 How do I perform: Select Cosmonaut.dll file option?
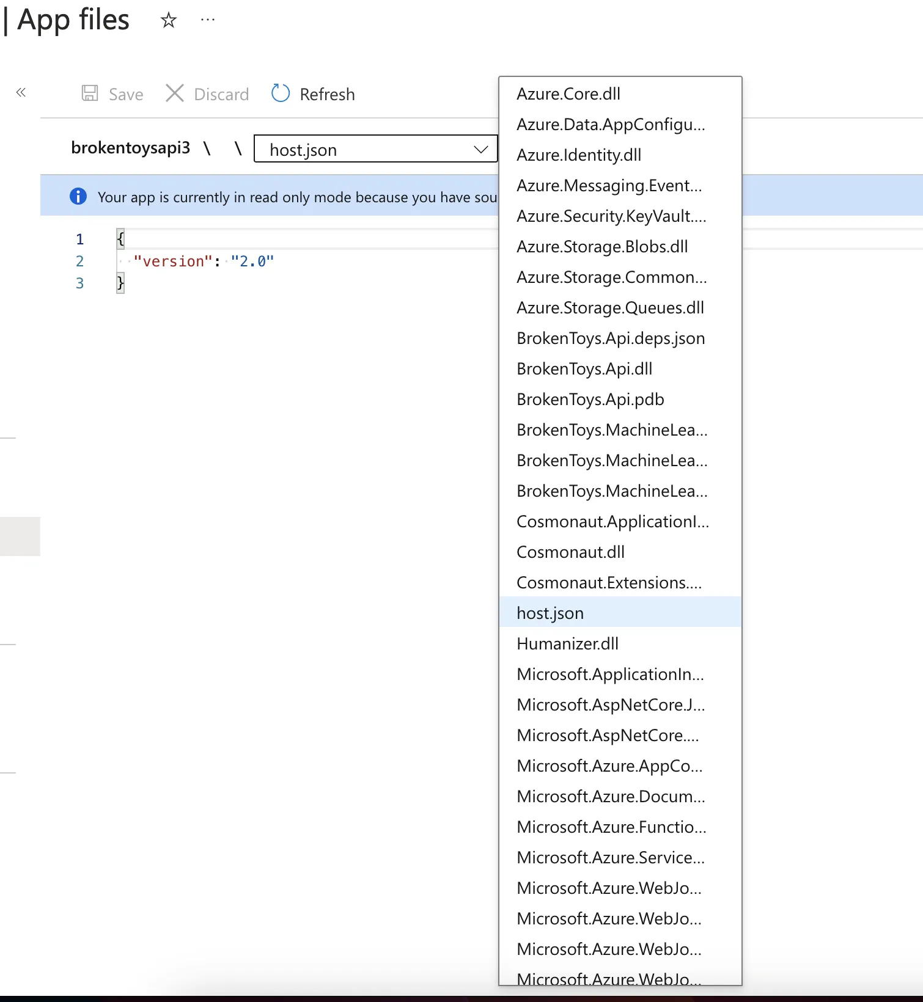[x=570, y=552]
